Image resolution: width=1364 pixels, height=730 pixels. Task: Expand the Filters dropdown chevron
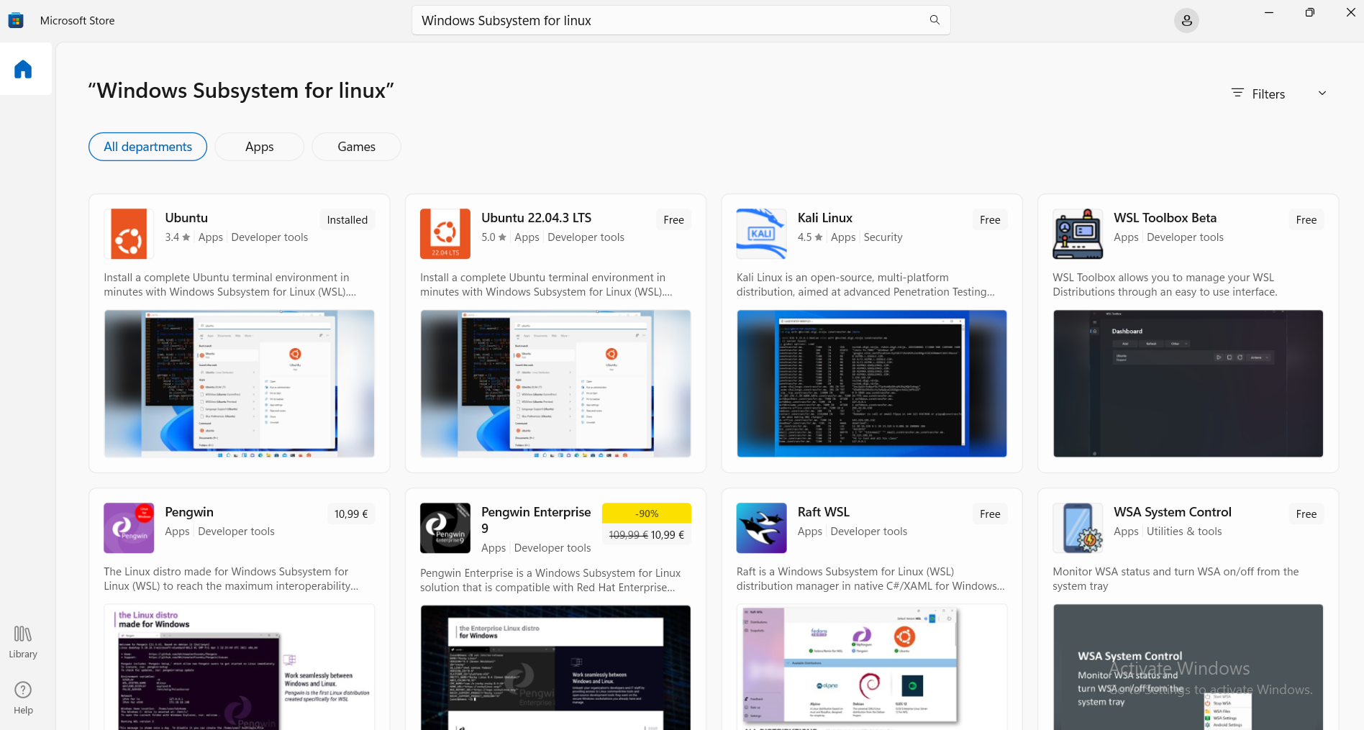coord(1322,93)
